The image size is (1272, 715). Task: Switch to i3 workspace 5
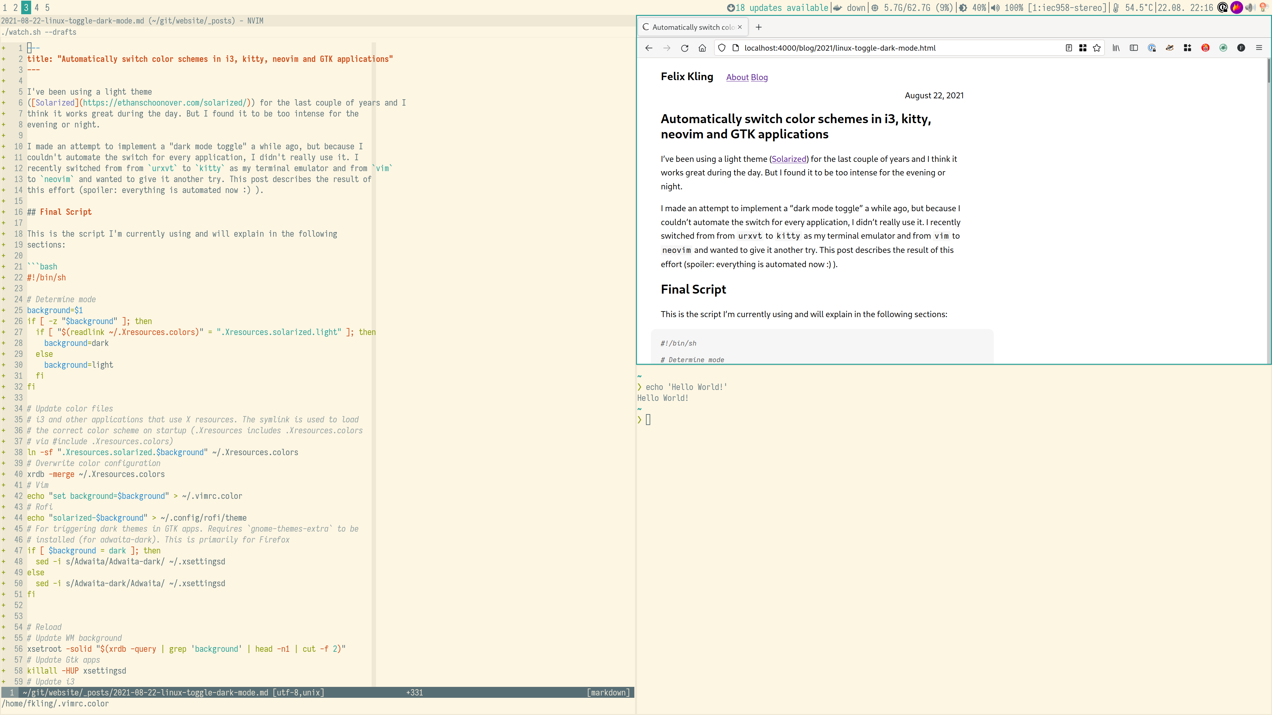click(47, 7)
